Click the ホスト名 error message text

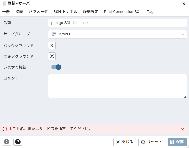[x=50, y=129]
